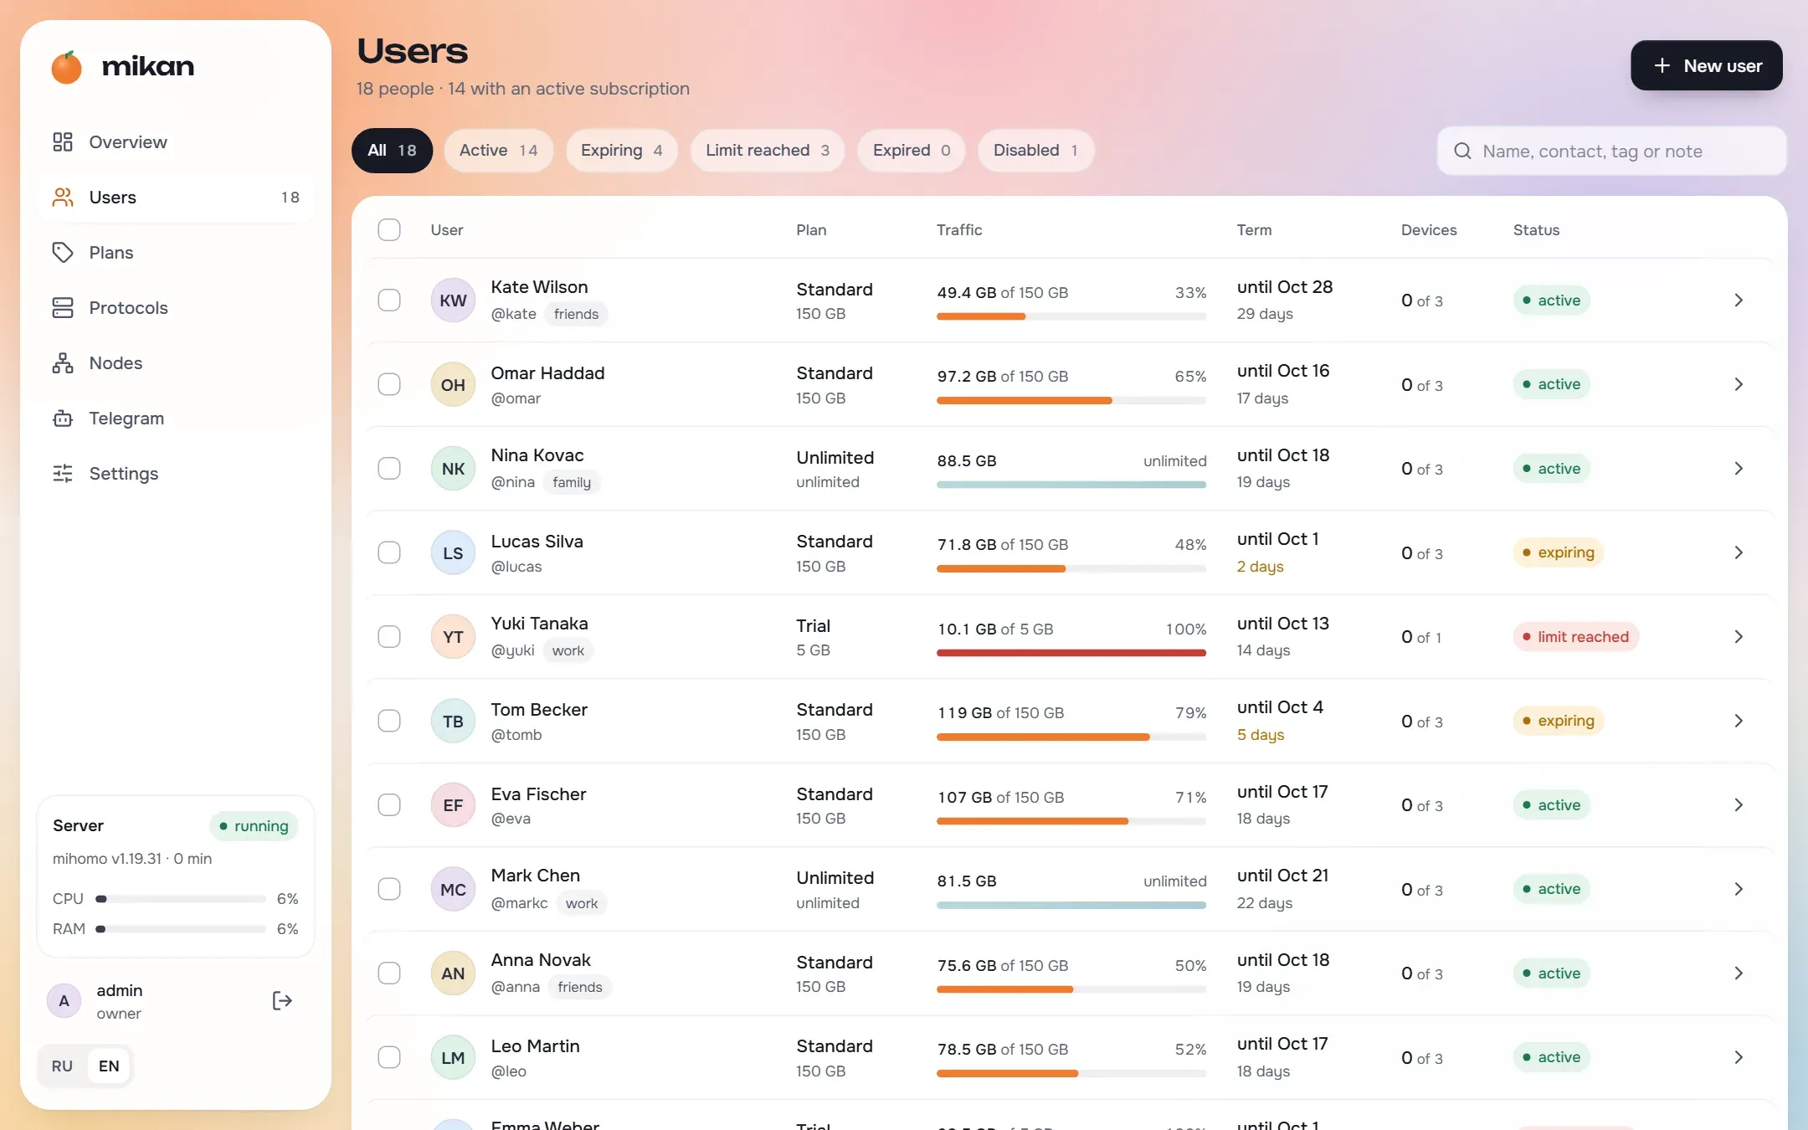Image resolution: width=1808 pixels, height=1130 pixels.
Task: Open the Plans tag icon in the sidebar
Action: pyautogui.click(x=63, y=252)
